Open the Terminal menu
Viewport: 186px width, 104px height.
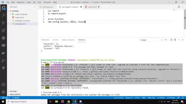47,2
